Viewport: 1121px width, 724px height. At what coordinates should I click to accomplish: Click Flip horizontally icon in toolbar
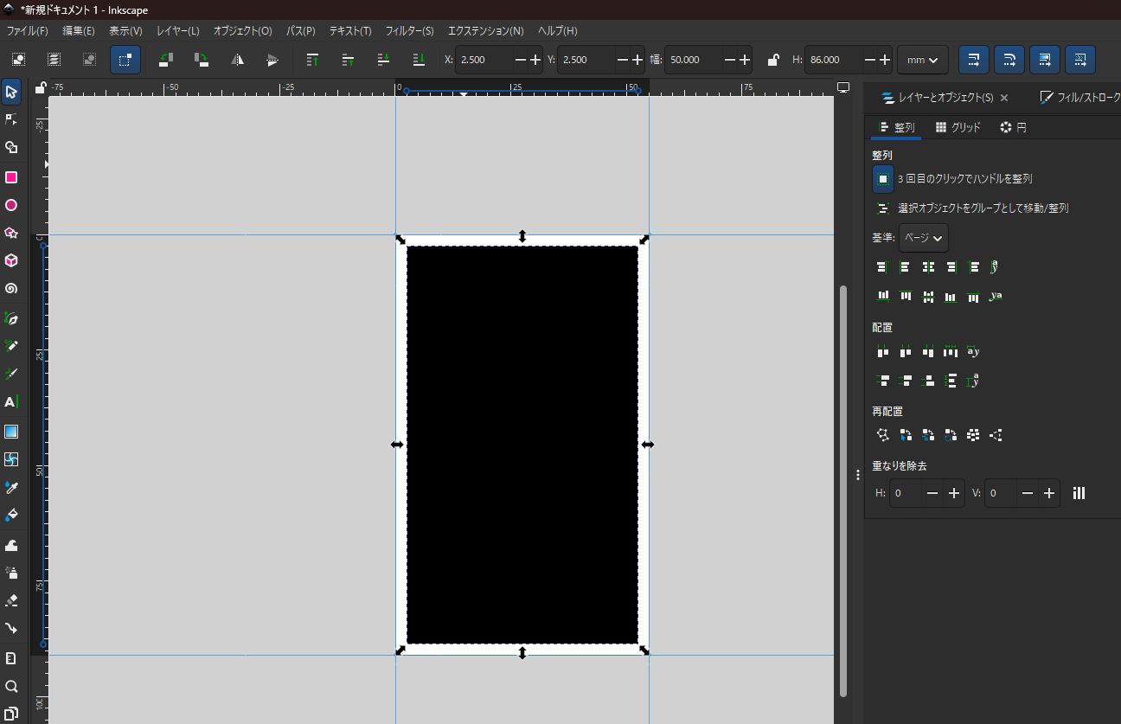pyautogui.click(x=237, y=61)
